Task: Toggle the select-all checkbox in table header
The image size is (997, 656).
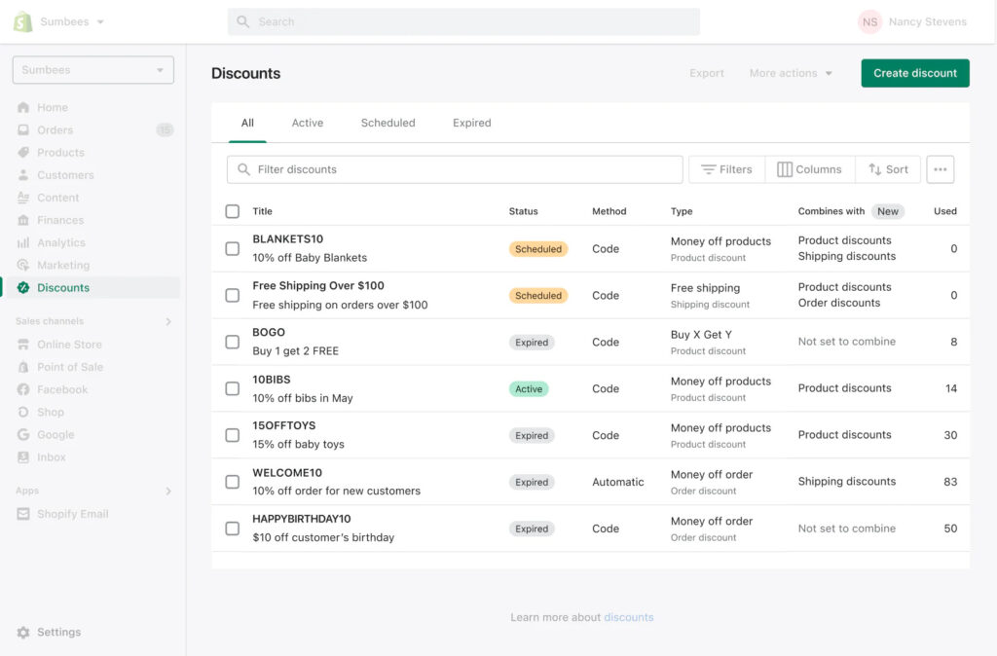Action: (232, 211)
